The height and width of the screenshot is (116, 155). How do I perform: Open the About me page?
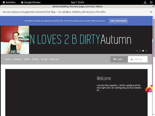click(54, 59)
